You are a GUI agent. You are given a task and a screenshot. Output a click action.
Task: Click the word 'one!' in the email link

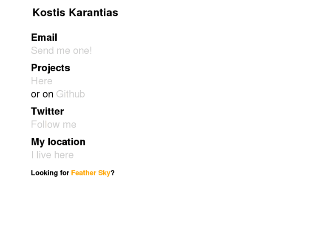82,51
